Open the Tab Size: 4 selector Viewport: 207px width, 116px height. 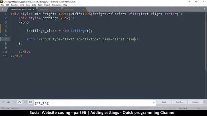183,108
